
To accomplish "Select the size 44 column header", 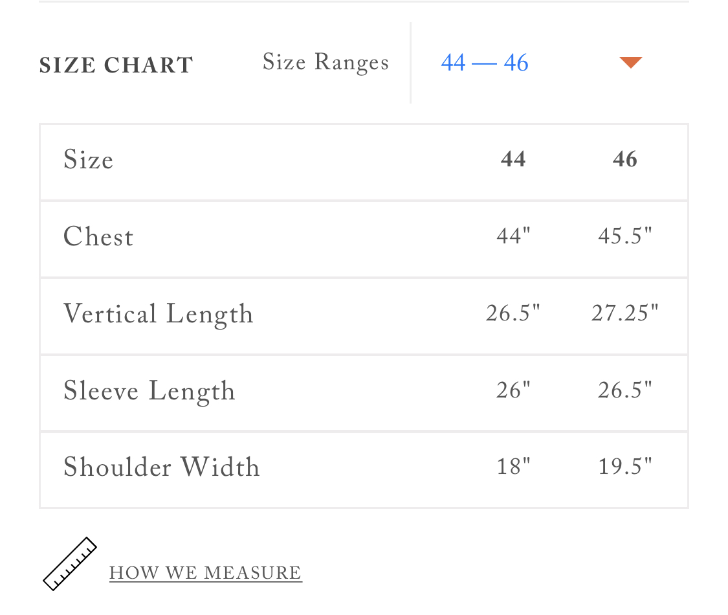I will coord(513,159).
